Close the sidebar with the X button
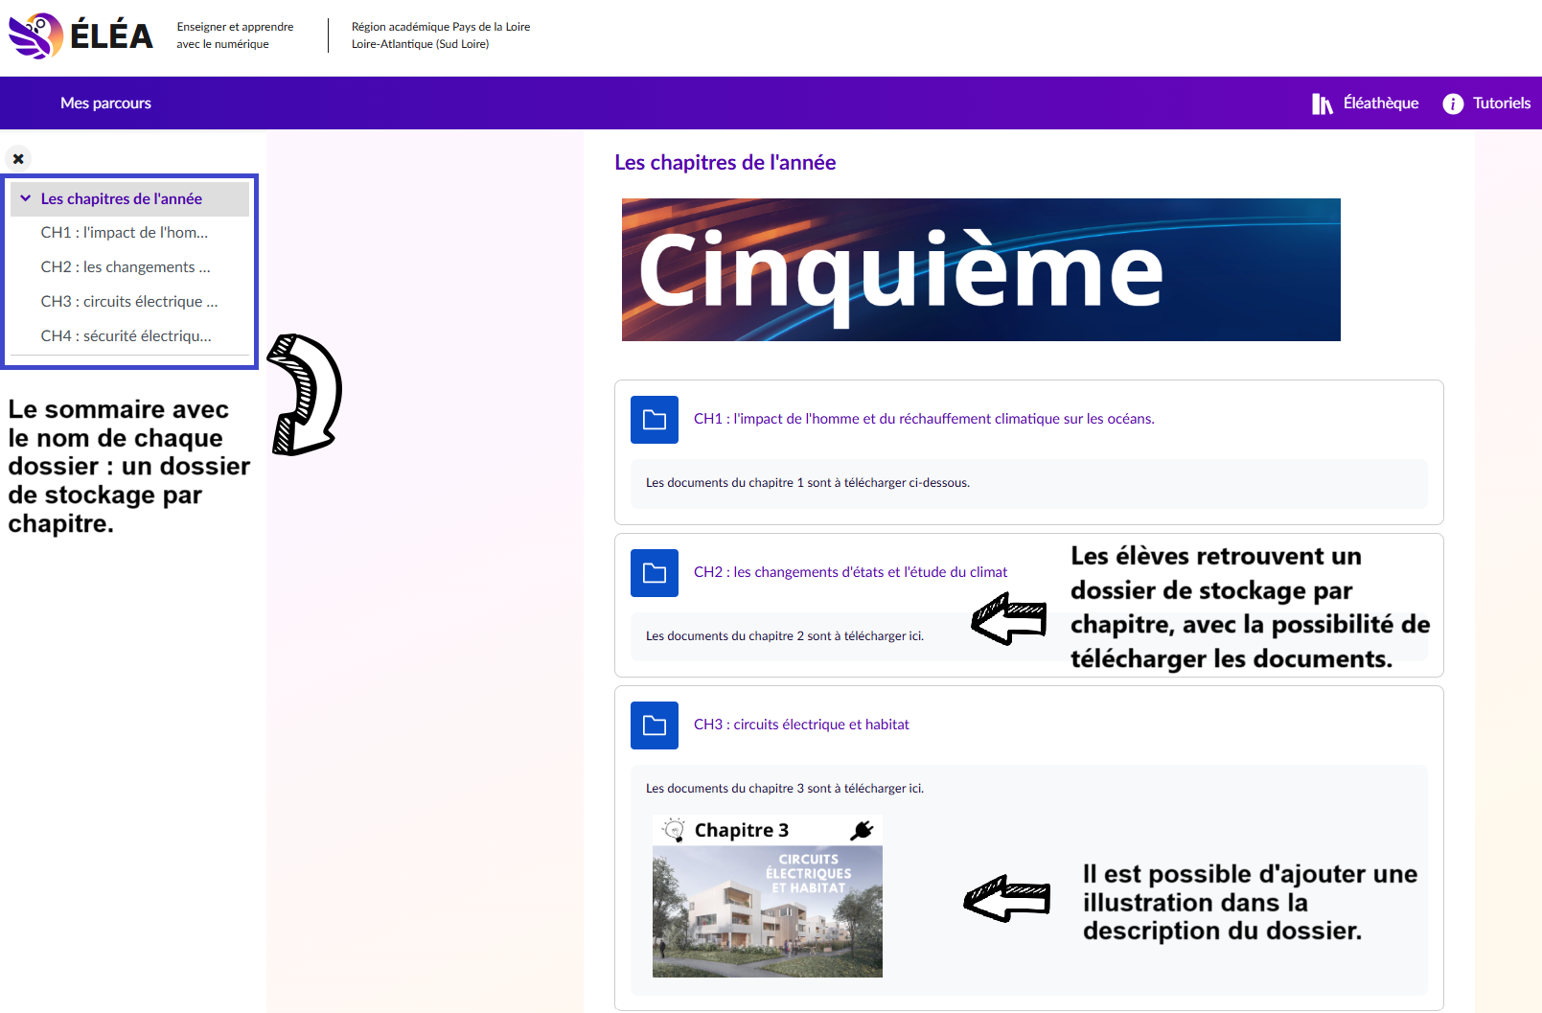Image resolution: width=1542 pixels, height=1013 pixels. [x=18, y=158]
